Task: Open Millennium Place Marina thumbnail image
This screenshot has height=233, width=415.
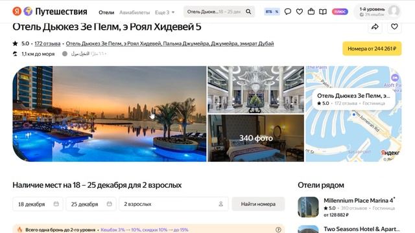Action: (308, 207)
